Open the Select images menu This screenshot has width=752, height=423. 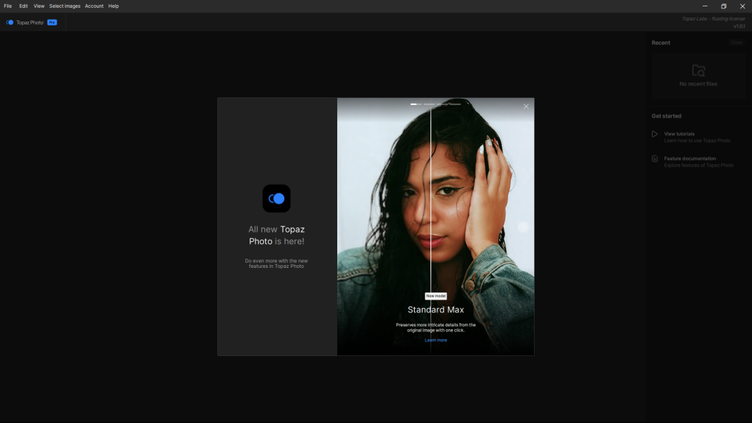tap(65, 6)
